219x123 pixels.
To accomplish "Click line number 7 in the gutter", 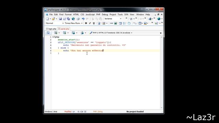I will 51,53.
